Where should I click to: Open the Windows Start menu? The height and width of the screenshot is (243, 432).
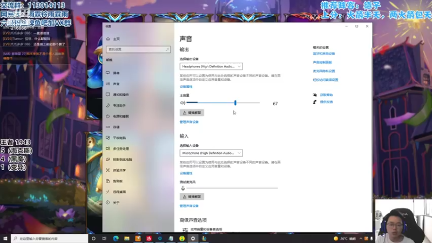(5, 239)
